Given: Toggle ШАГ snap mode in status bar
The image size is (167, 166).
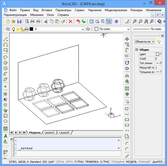Looking at the screenshot, I should (52, 162).
